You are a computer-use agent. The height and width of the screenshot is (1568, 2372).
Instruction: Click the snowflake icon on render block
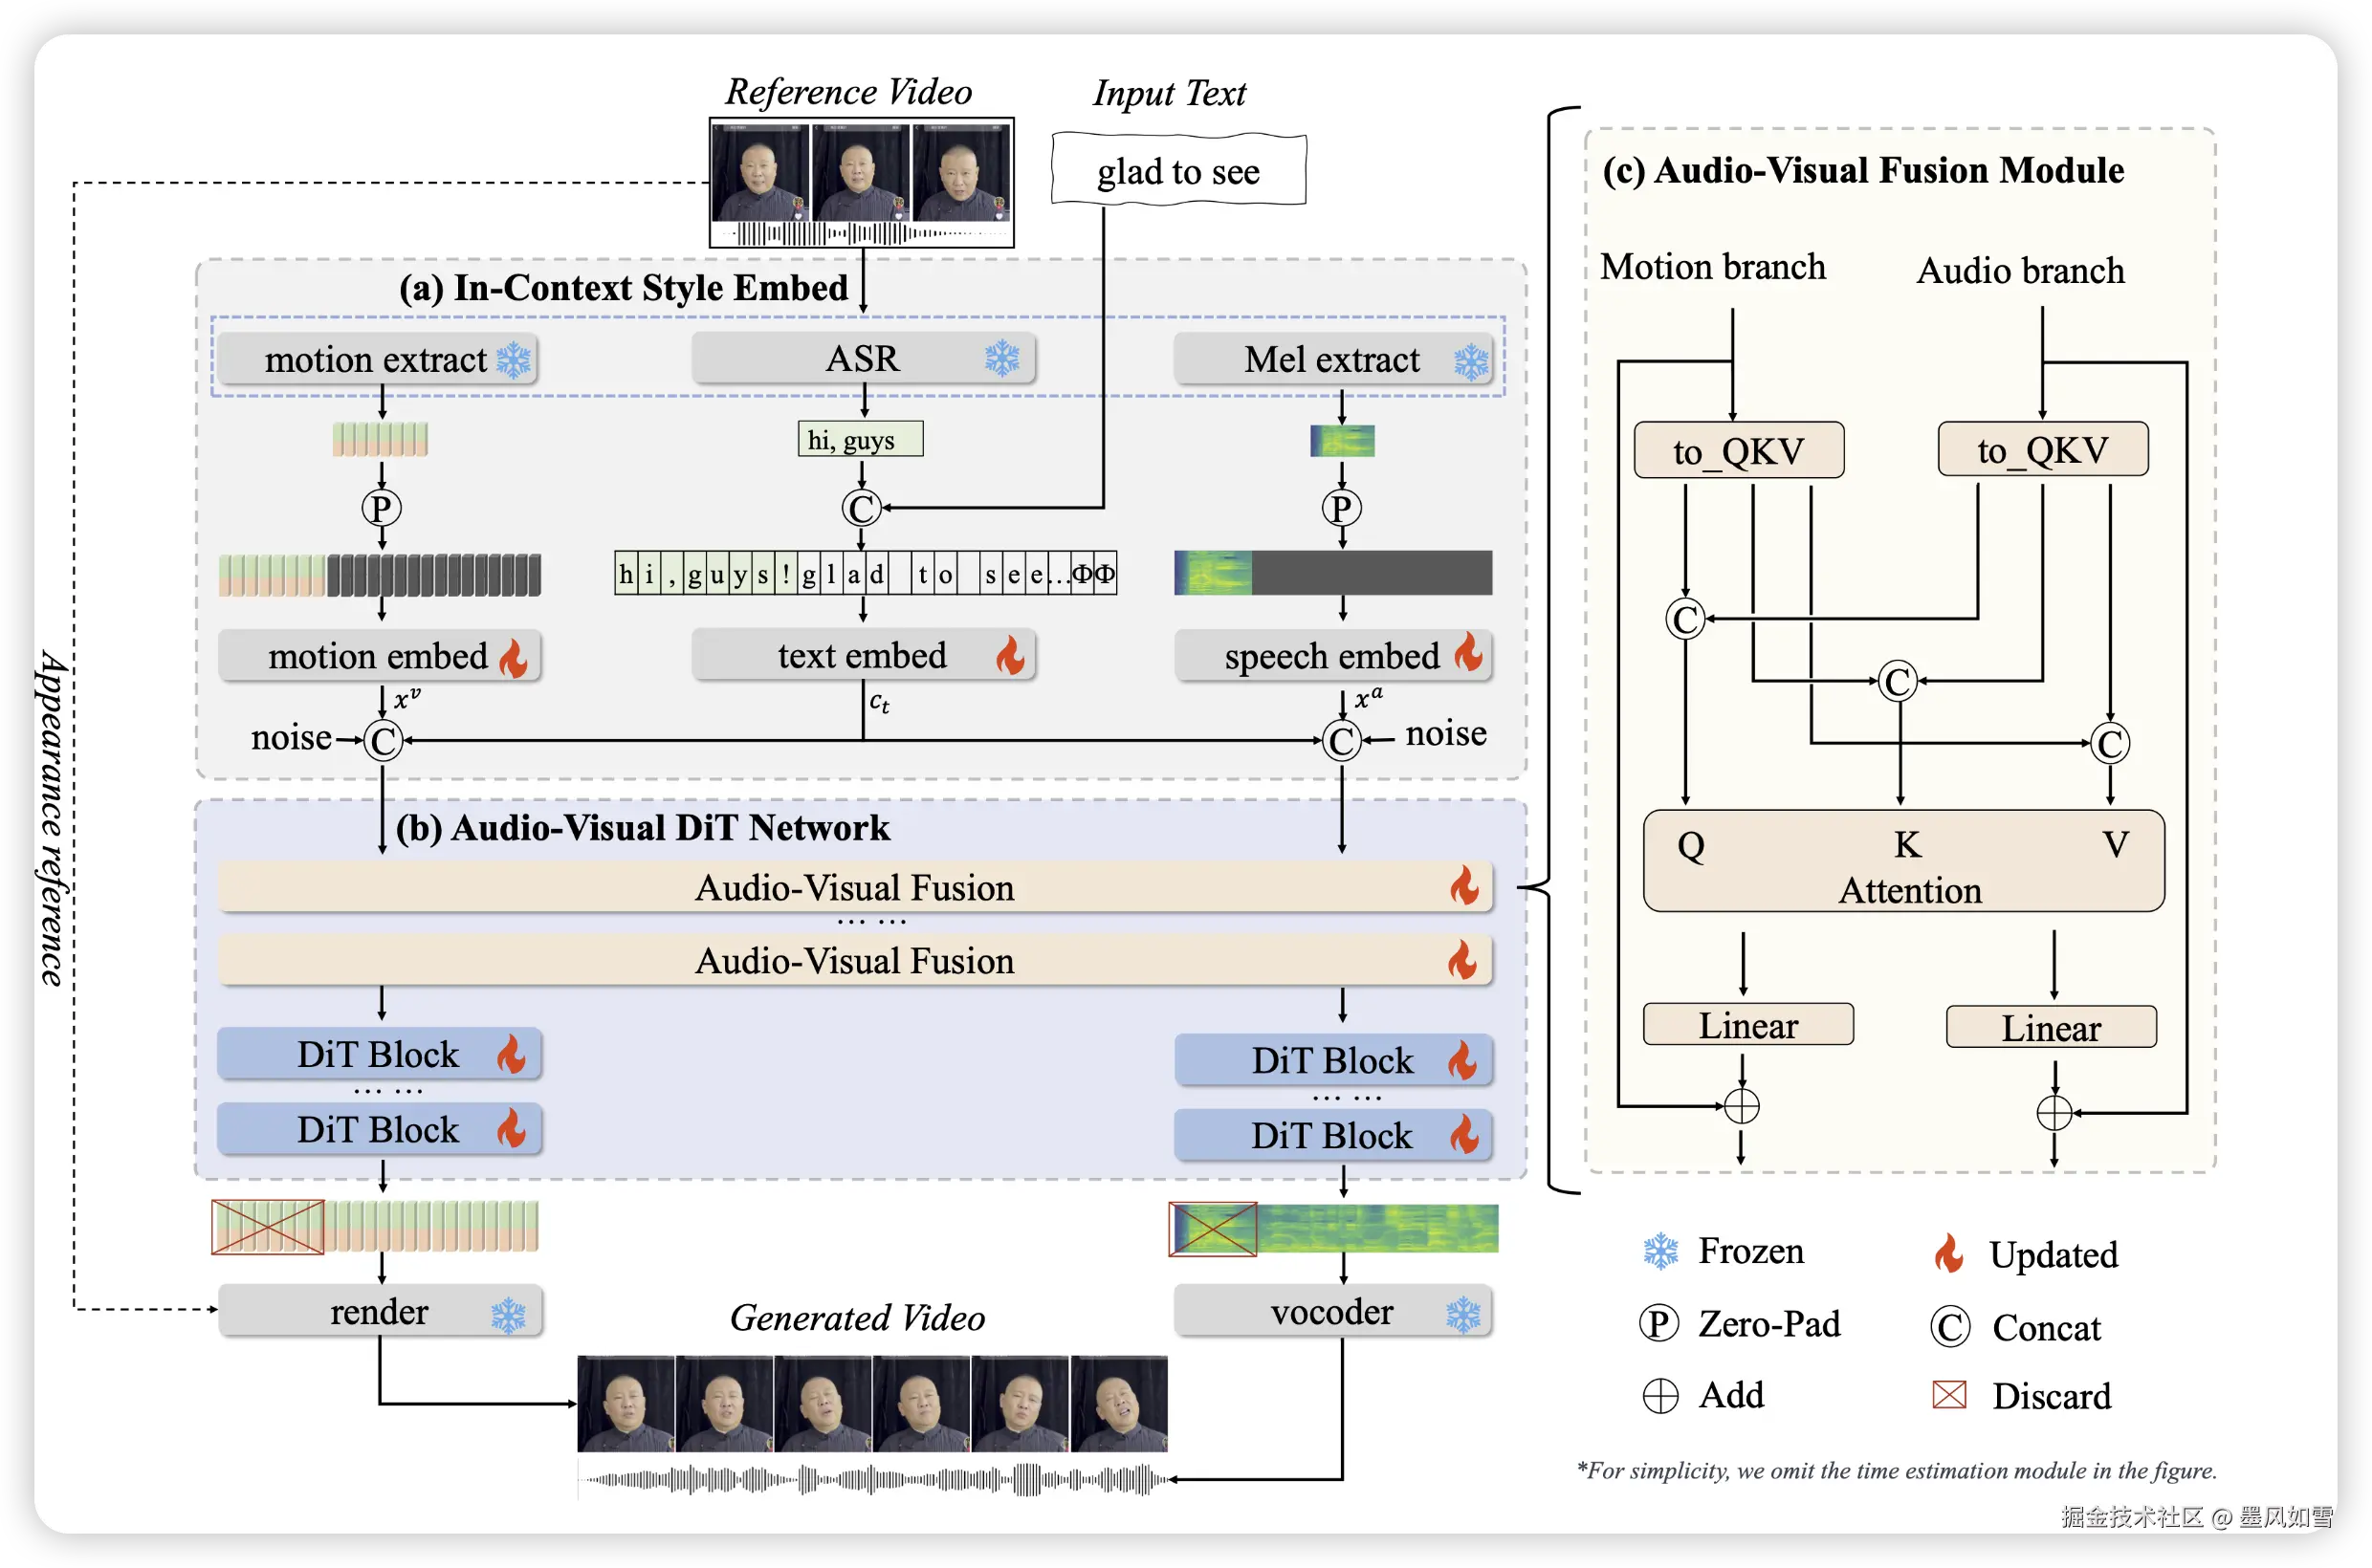point(508,1316)
